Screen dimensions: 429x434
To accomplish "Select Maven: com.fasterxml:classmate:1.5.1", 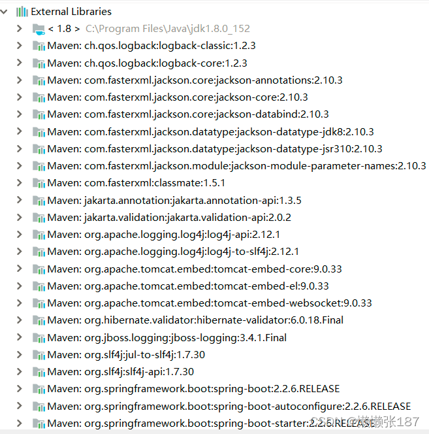I will click(x=136, y=183).
